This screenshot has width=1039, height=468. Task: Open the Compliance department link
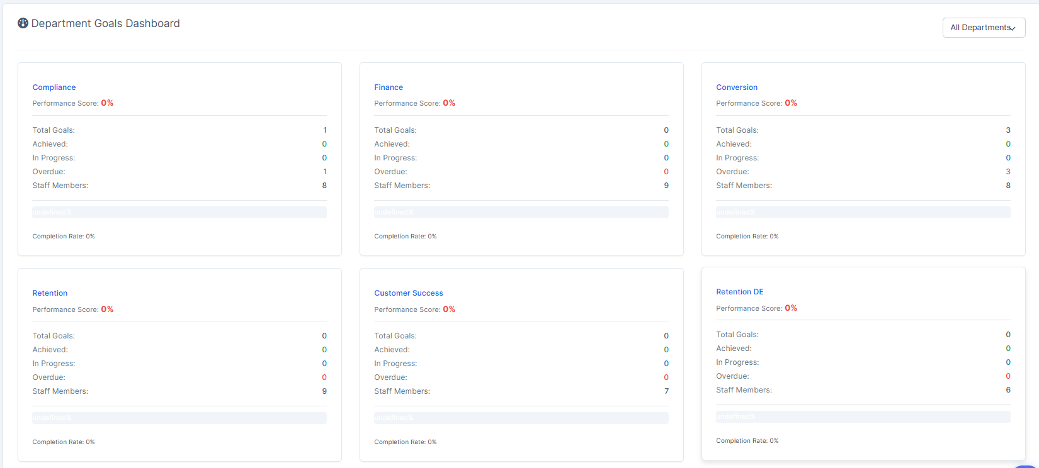click(x=54, y=87)
